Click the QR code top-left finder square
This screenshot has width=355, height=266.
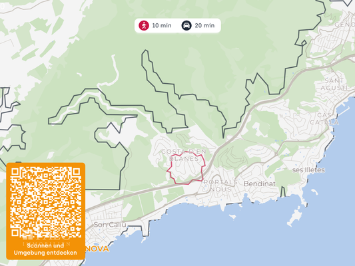click(15, 172)
